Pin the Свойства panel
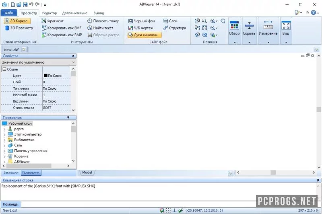Screen dimensions: 322x214 point(73,56)
